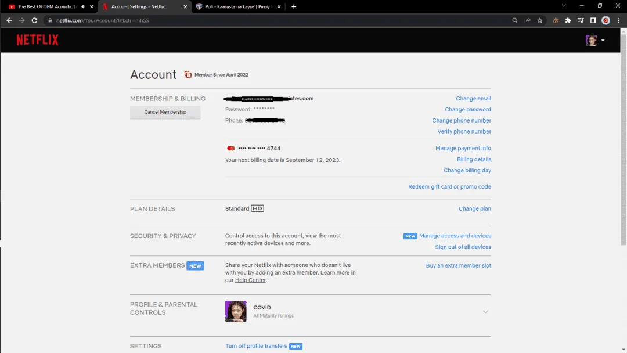Click the next billing date text
This screenshot has width=627, height=353.
pyautogui.click(x=283, y=160)
